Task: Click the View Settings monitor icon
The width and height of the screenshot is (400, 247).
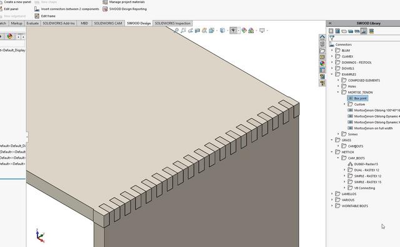Action: coord(262,31)
